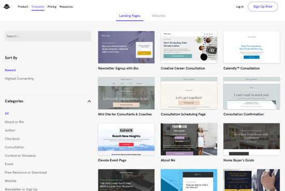The width and height of the screenshot is (285, 191).
Task: Click the Log in link
Action: point(239,7)
